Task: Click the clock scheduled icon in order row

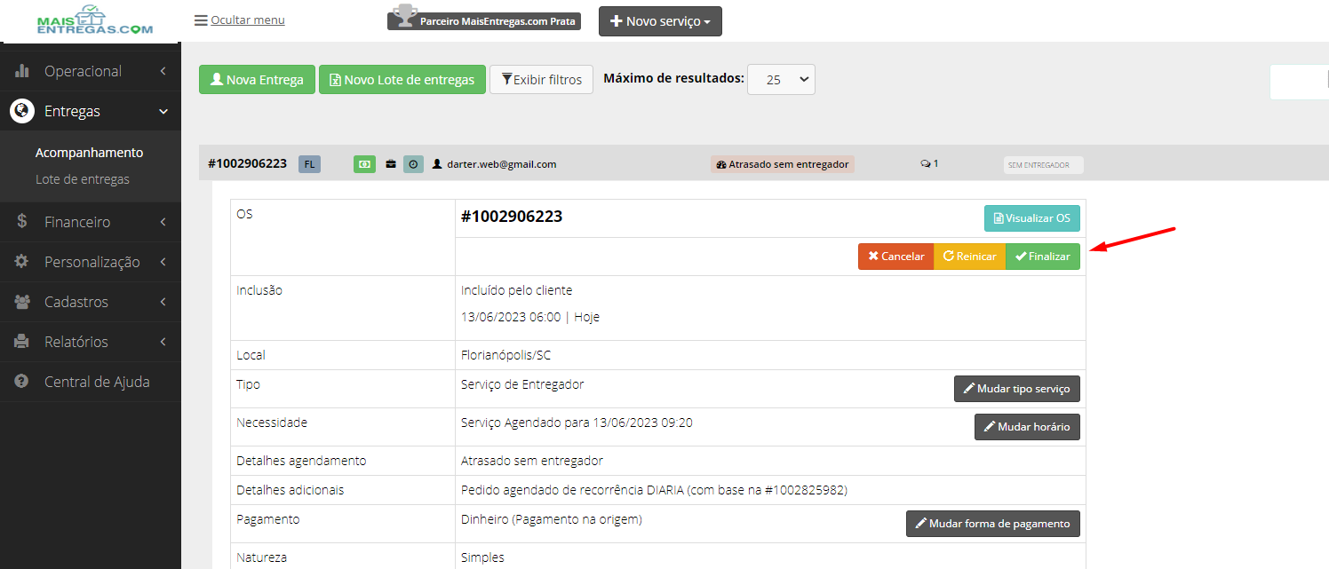Action: [413, 164]
